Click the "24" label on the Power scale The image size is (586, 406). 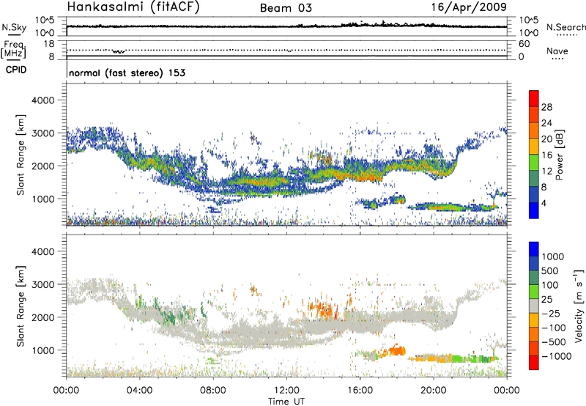(x=546, y=123)
